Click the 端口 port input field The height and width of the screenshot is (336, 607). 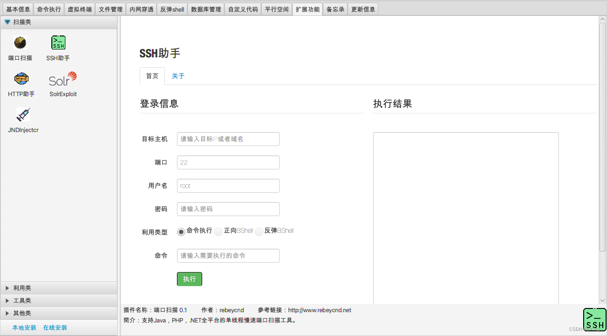(228, 162)
